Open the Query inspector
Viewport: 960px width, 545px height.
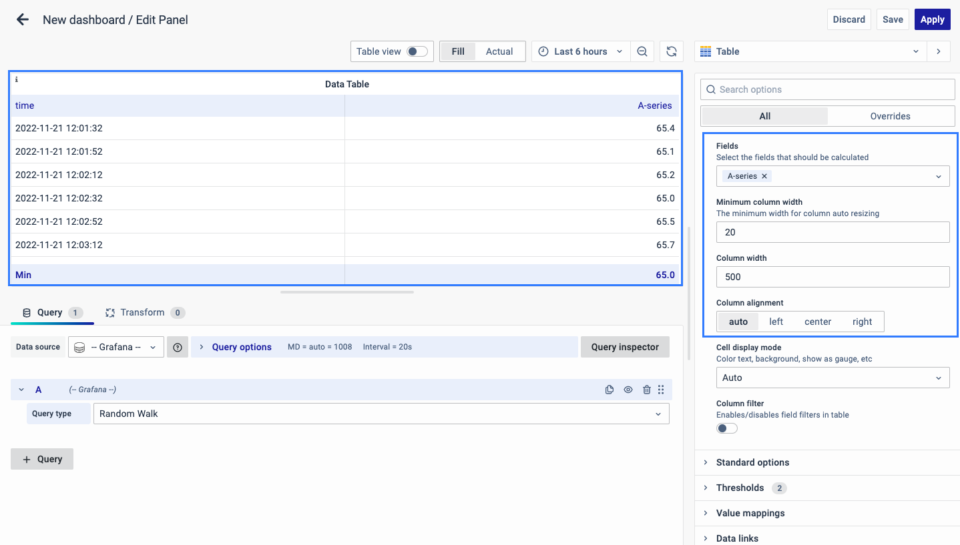click(625, 347)
